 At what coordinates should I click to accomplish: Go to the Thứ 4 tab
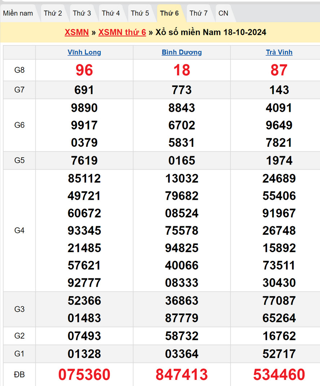111,13
